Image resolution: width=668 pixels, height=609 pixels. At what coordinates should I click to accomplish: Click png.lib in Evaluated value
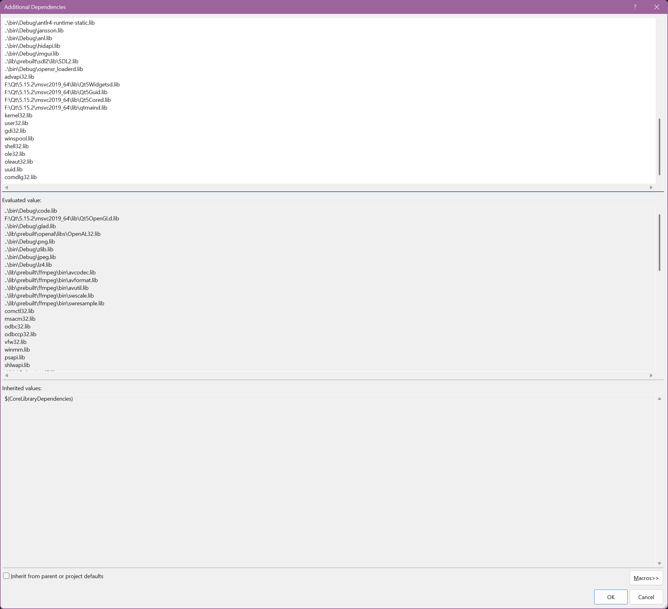pos(30,242)
